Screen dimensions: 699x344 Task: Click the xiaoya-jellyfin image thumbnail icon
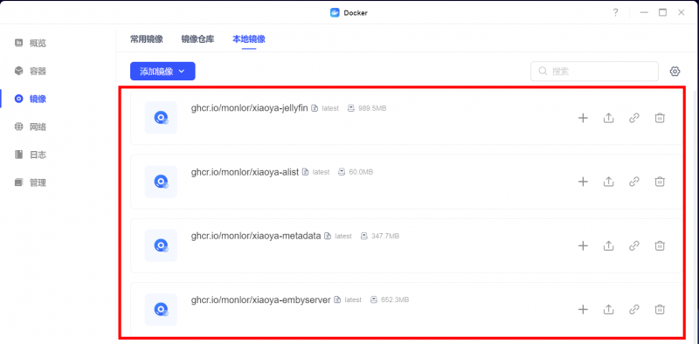coord(161,118)
